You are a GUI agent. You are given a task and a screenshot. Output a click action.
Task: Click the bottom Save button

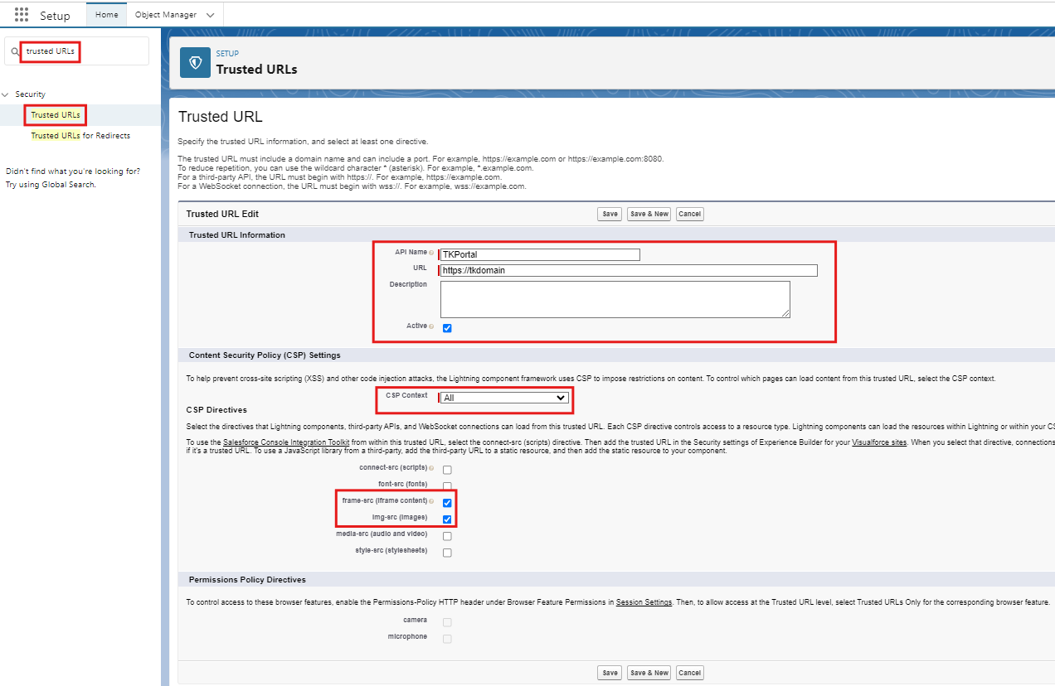pyautogui.click(x=610, y=673)
